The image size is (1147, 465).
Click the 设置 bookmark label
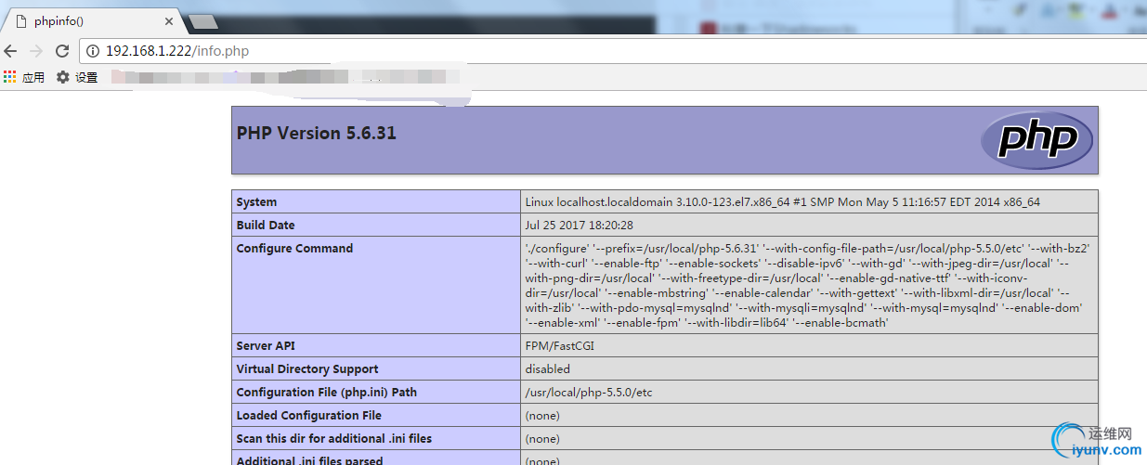pos(86,78)
